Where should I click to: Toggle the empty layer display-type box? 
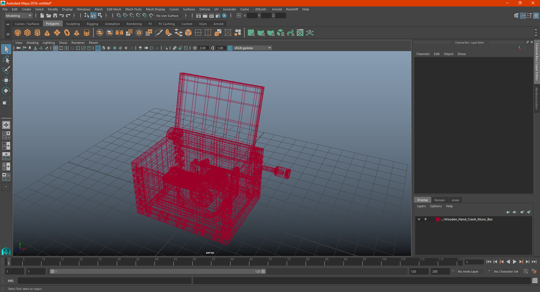point(432,219)
